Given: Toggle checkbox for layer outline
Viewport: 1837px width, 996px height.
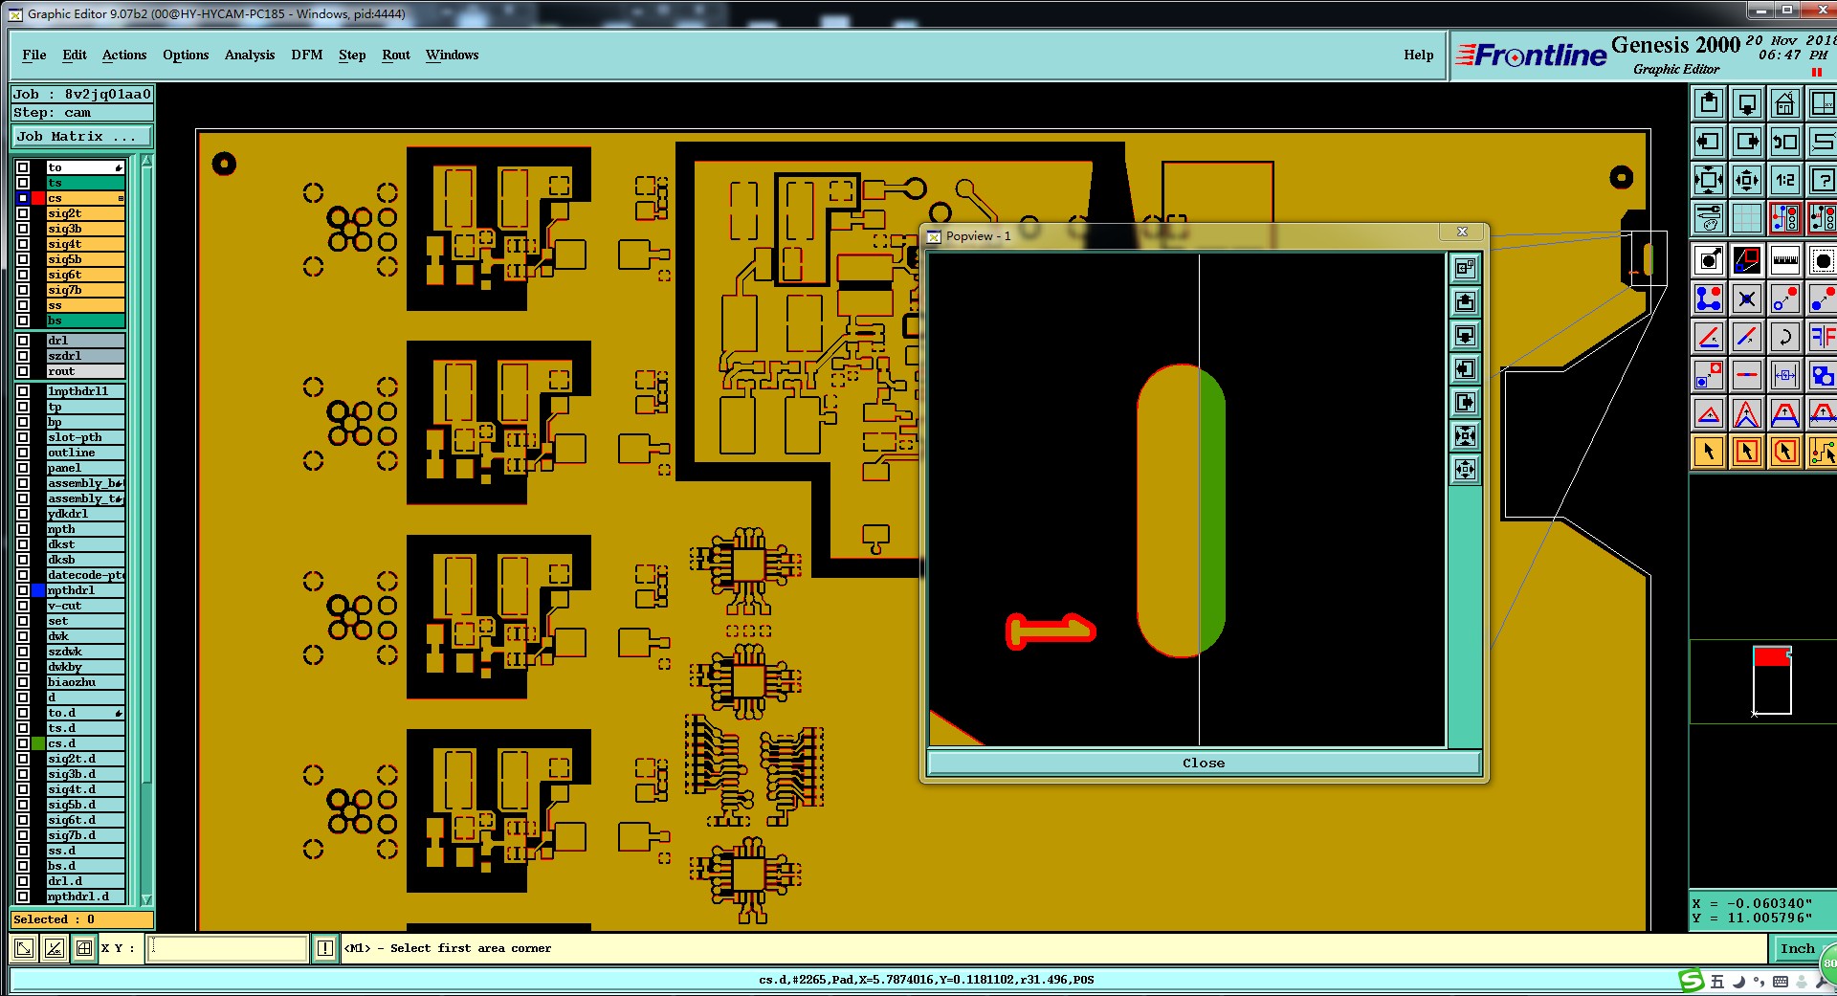Looking at the screenshot, I should [23, 453].
